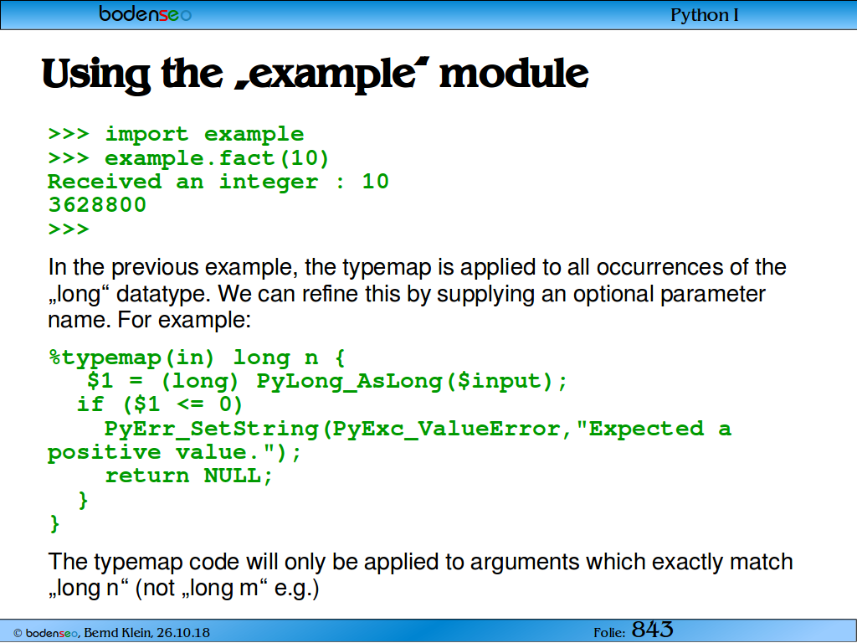The height and width of the screenshot is (643, 857).
Task: Click the paragraph starting 'In the previous example'
Action: coord(417,293)
